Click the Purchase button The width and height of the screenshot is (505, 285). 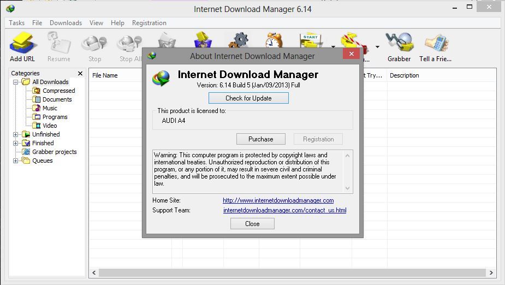click(x=261, y=139)
